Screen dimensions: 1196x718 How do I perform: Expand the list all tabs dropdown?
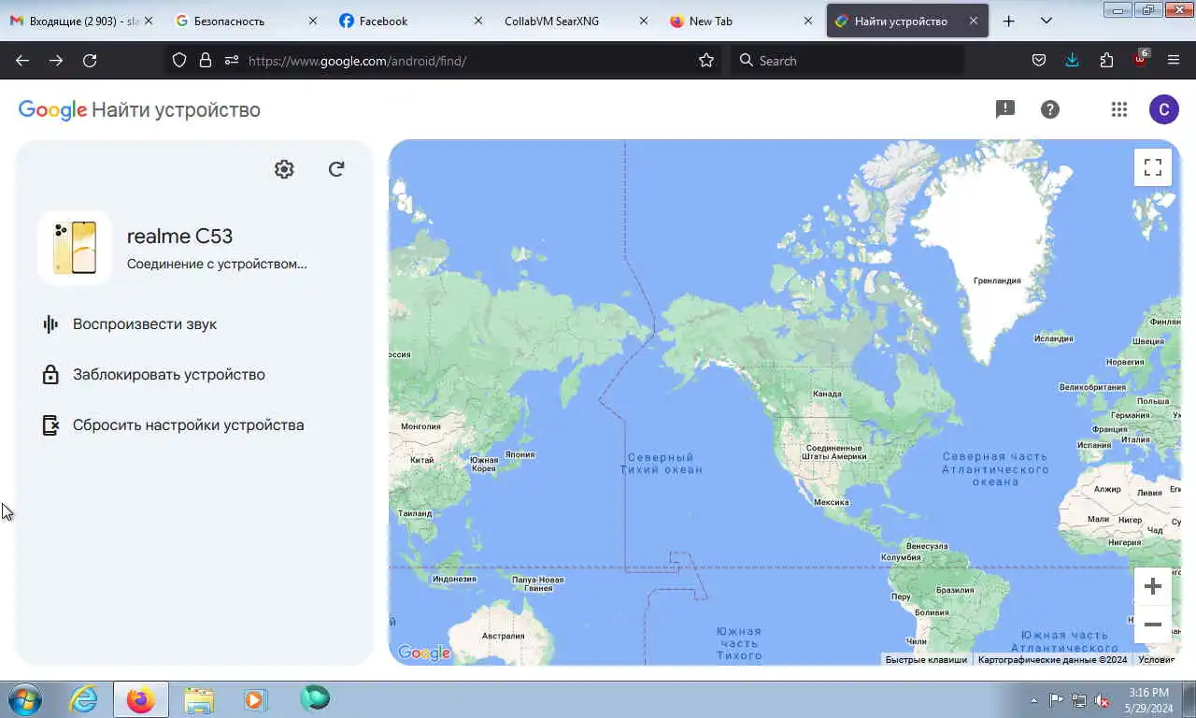(x=1046, y=21)
